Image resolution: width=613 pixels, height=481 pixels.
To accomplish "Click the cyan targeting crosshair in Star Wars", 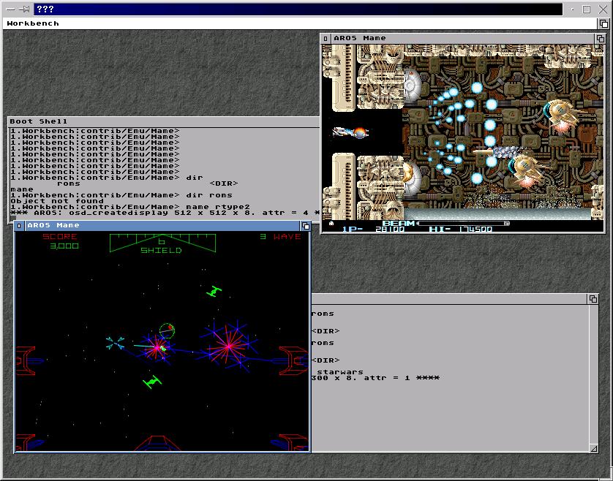I will point(115,341).
